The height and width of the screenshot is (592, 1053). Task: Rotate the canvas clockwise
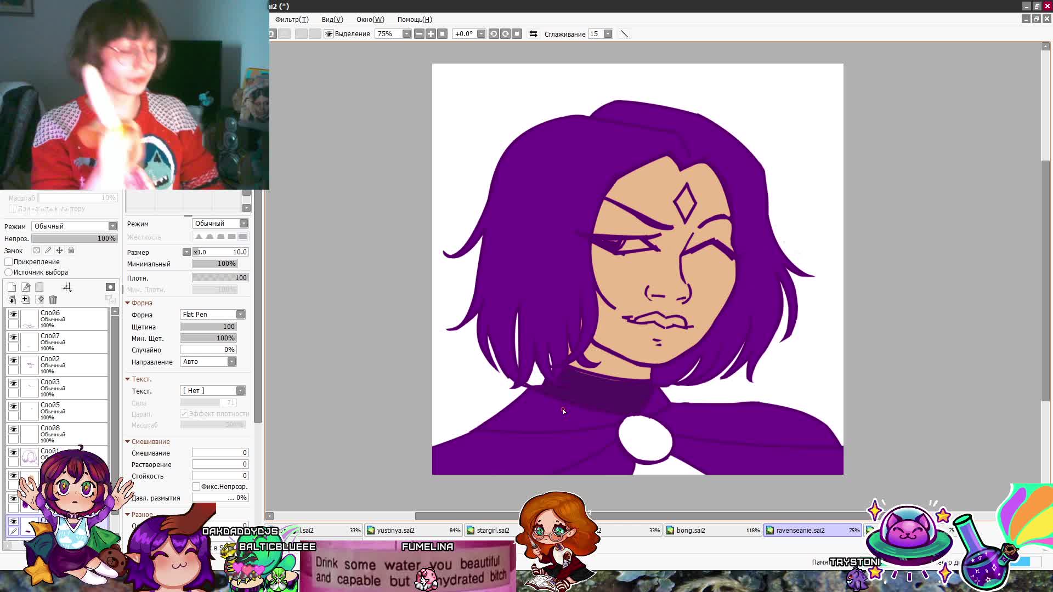(x=505, y=34)
